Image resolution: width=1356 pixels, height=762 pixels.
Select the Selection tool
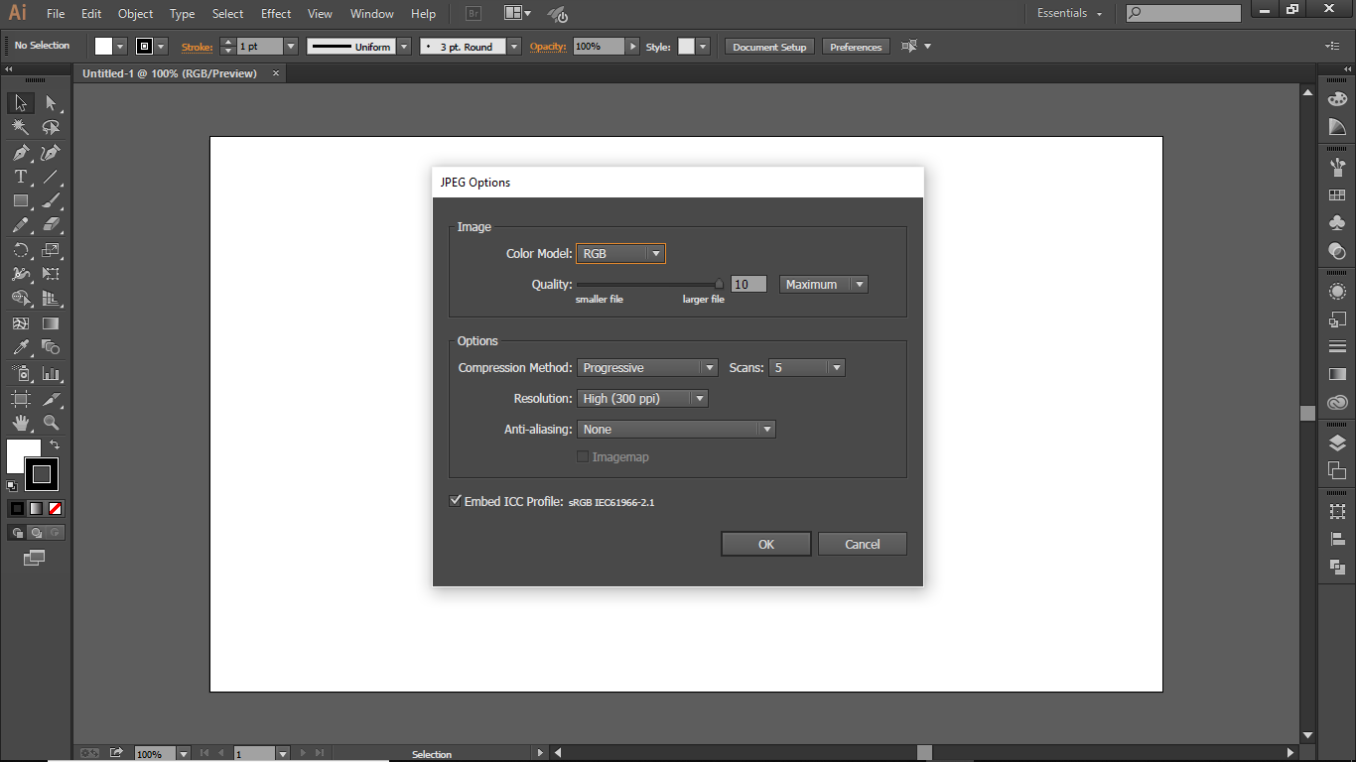tap(20, 102)
